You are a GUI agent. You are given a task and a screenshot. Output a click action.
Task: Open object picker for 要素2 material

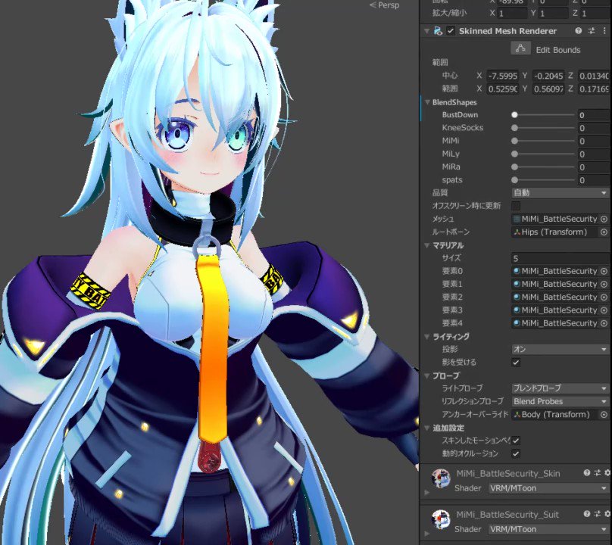604,297
